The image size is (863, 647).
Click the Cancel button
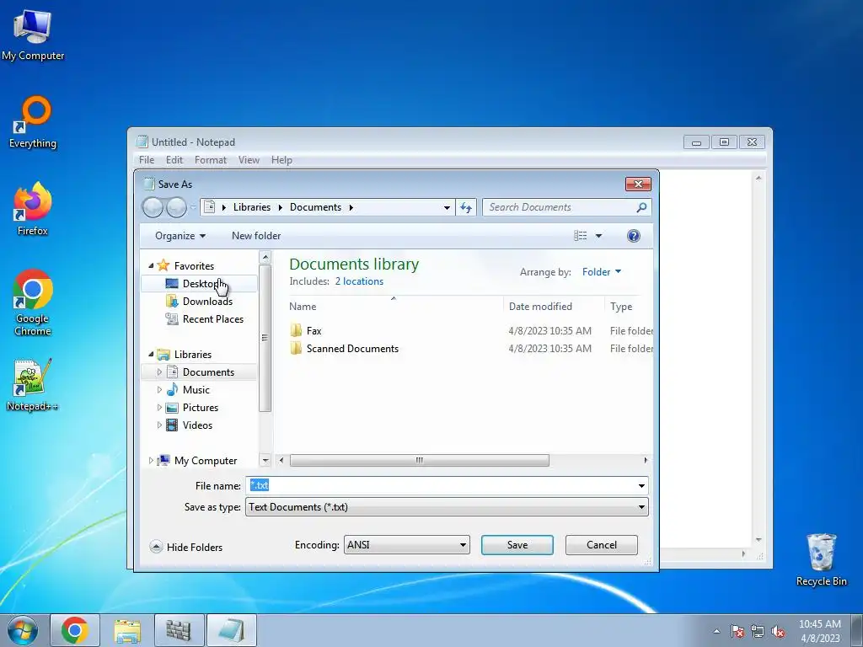pyautogui.click(x=601, y=545)
